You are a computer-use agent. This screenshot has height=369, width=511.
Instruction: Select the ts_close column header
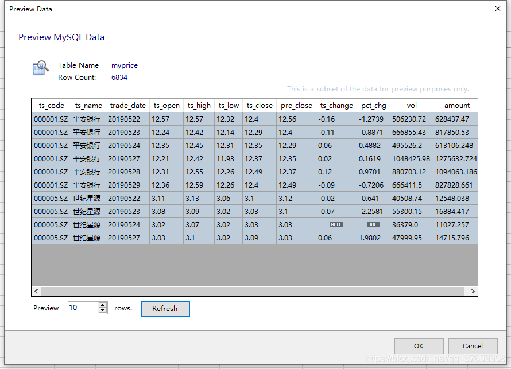pyautogui.click(x=260, y=106)
